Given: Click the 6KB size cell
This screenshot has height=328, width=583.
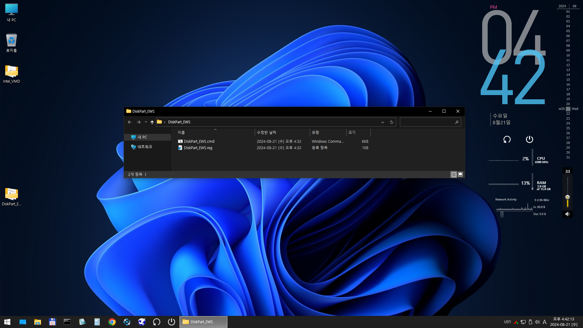Looking at the screenshot, I should pyautogui.click(x=365, y=142).
